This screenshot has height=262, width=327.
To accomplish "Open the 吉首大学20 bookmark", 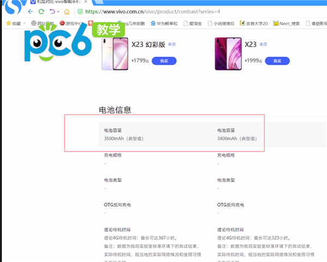I will tap(253, 23).
